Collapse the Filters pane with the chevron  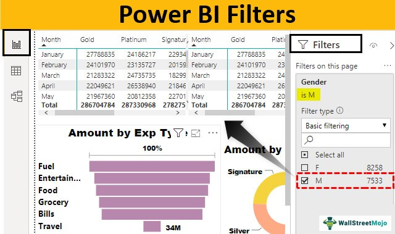391,46
